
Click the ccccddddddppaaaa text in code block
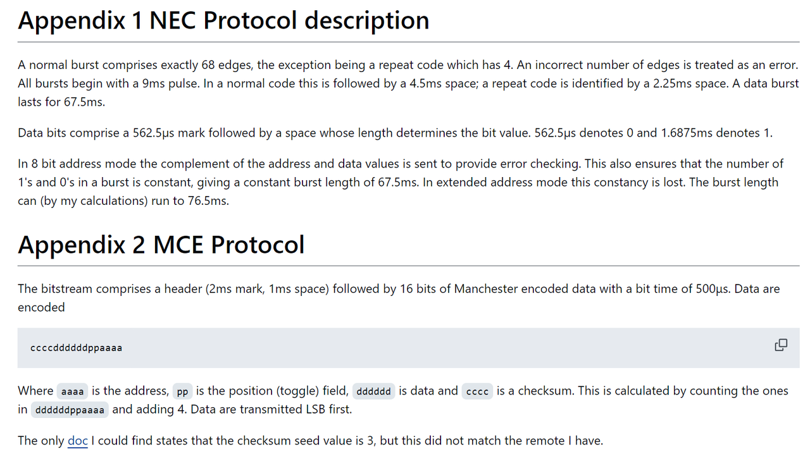click(76, 348)
